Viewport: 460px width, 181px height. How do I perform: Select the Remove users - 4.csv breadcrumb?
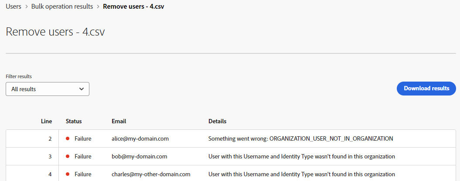[x=133, y=7]
